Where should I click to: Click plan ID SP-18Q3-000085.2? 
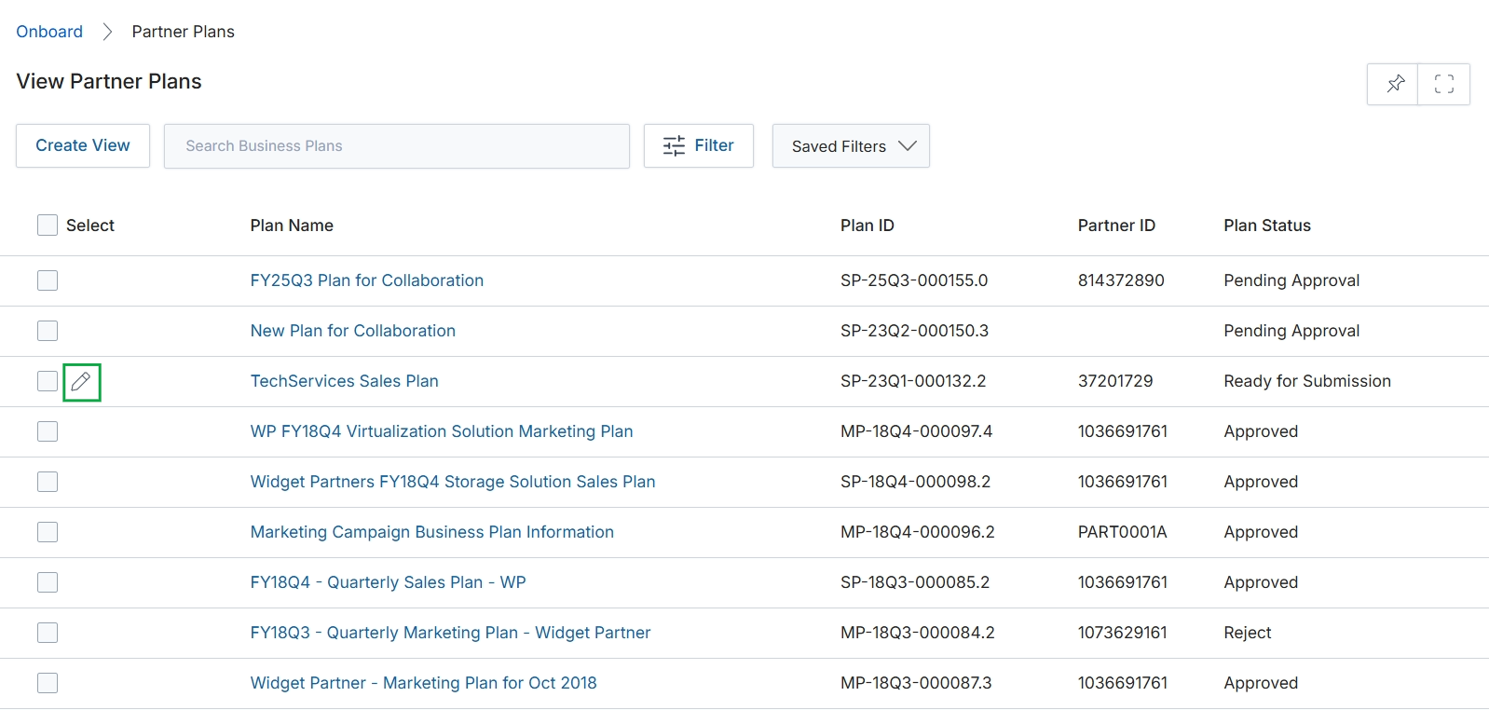[915, 582]
